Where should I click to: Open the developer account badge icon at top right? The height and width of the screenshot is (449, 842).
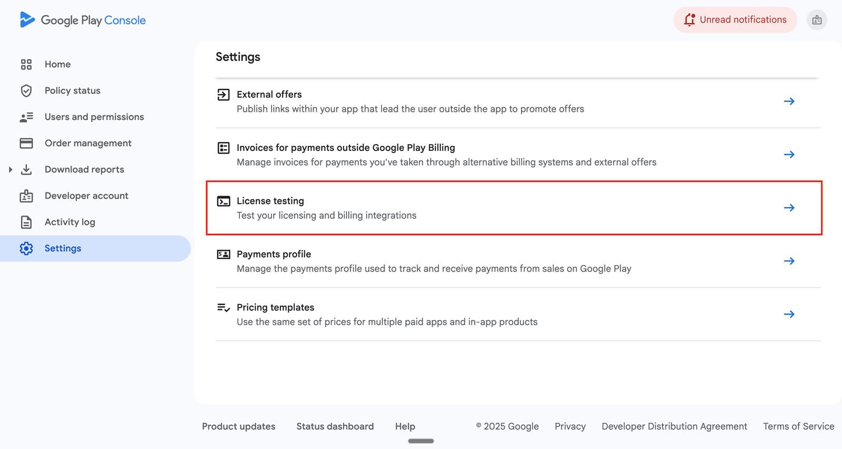tap(817, 20)
